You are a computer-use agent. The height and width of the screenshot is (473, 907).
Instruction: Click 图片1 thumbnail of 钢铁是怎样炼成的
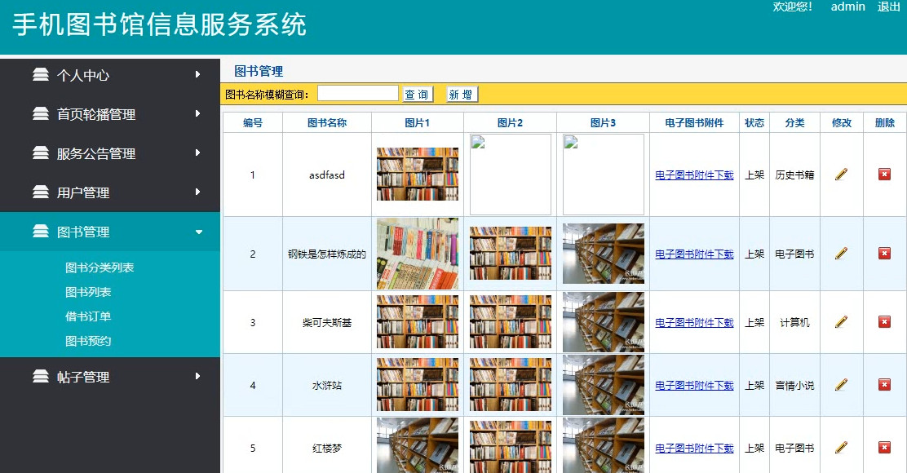pos(418,254)
